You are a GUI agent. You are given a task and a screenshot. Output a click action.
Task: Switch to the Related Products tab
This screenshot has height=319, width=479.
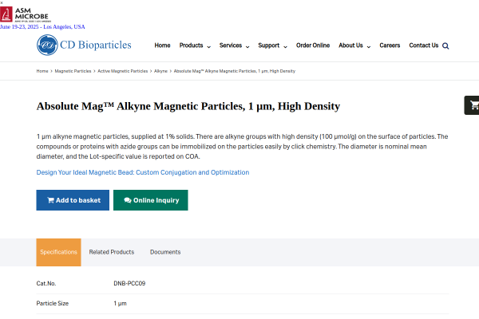(x=112, y=252)
